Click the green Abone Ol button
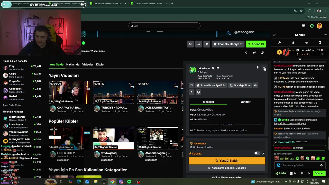329x185 pixels. 256,44
